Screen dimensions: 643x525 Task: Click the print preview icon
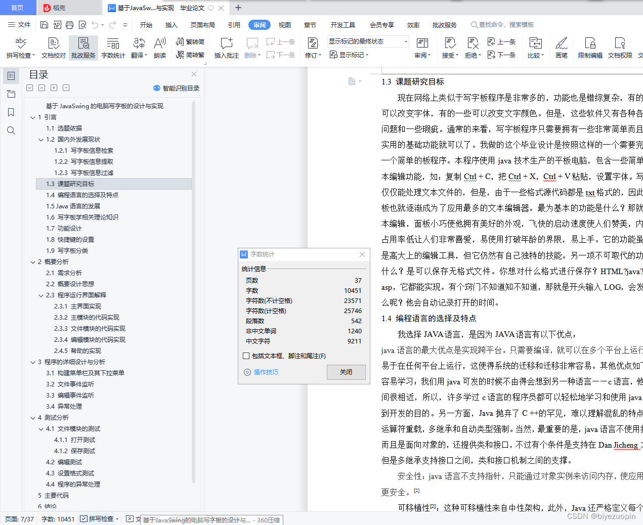pos(82,25)
